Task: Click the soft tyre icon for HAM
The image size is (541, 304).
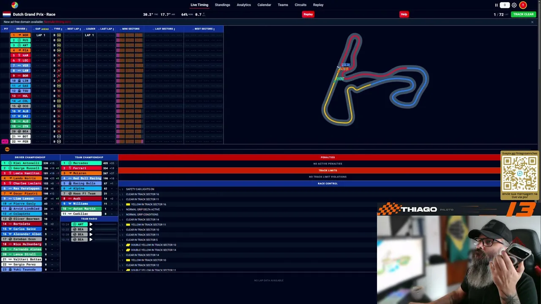Action: pyautogui.click(x=59, y=55)
